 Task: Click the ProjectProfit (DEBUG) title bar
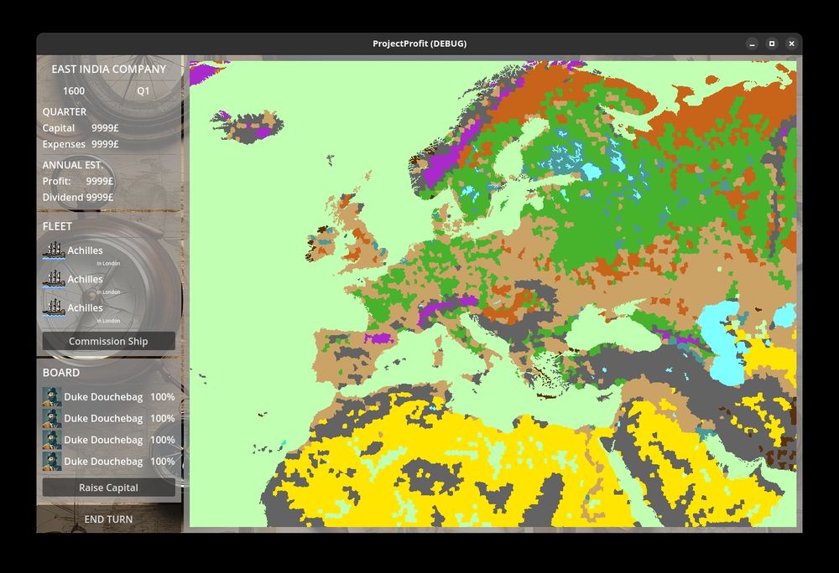[419, 44]
